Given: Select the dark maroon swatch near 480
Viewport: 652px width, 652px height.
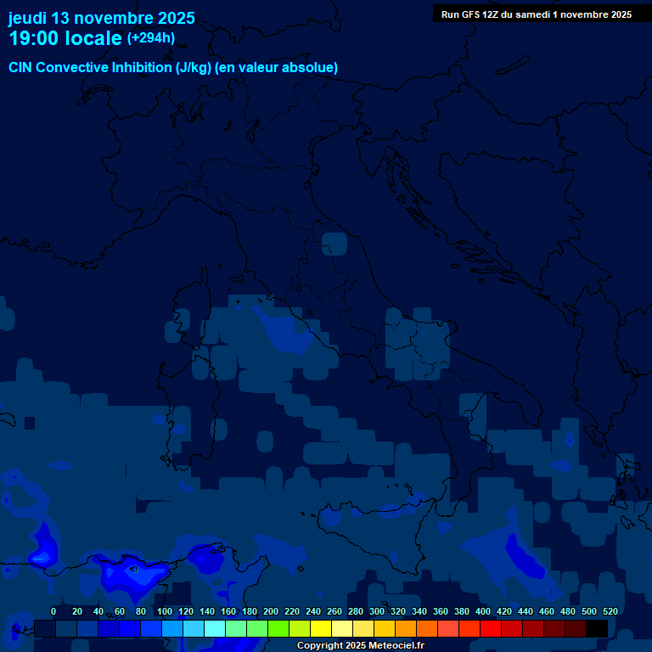Looking at the screenshot, I should pos(576,628).
